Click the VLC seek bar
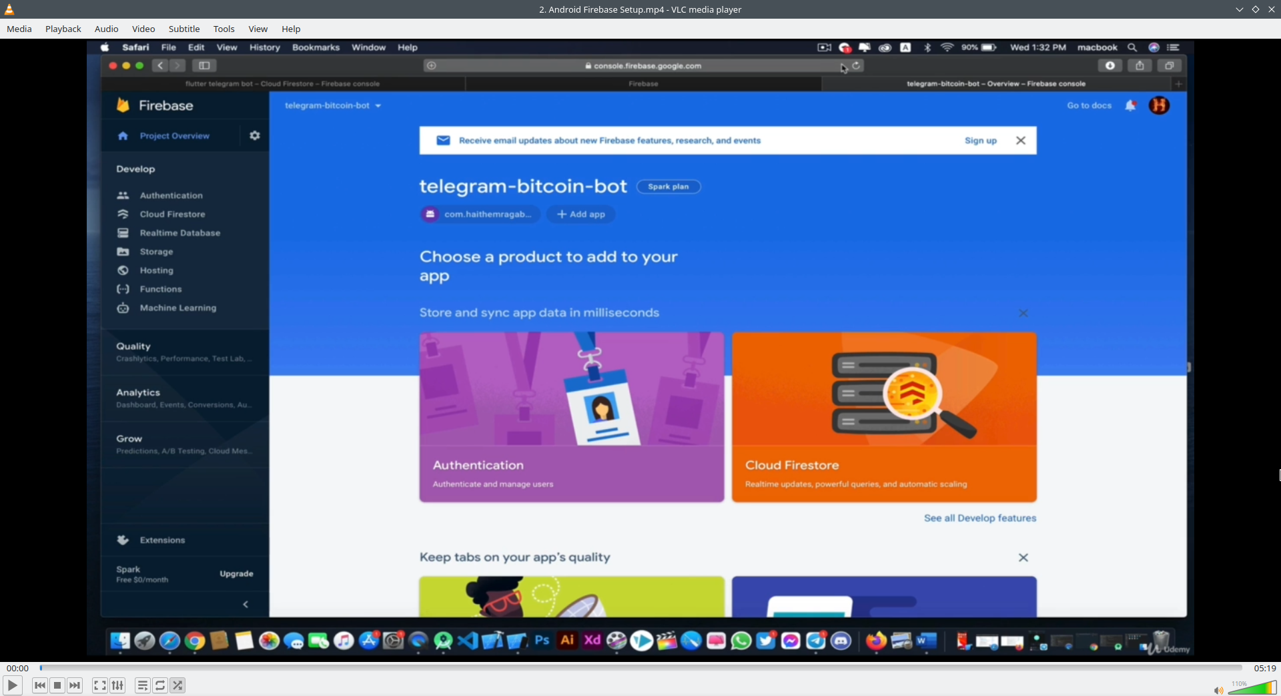Image resolution: width=1281 pixels, height=696 pixels. coord(640,668)
